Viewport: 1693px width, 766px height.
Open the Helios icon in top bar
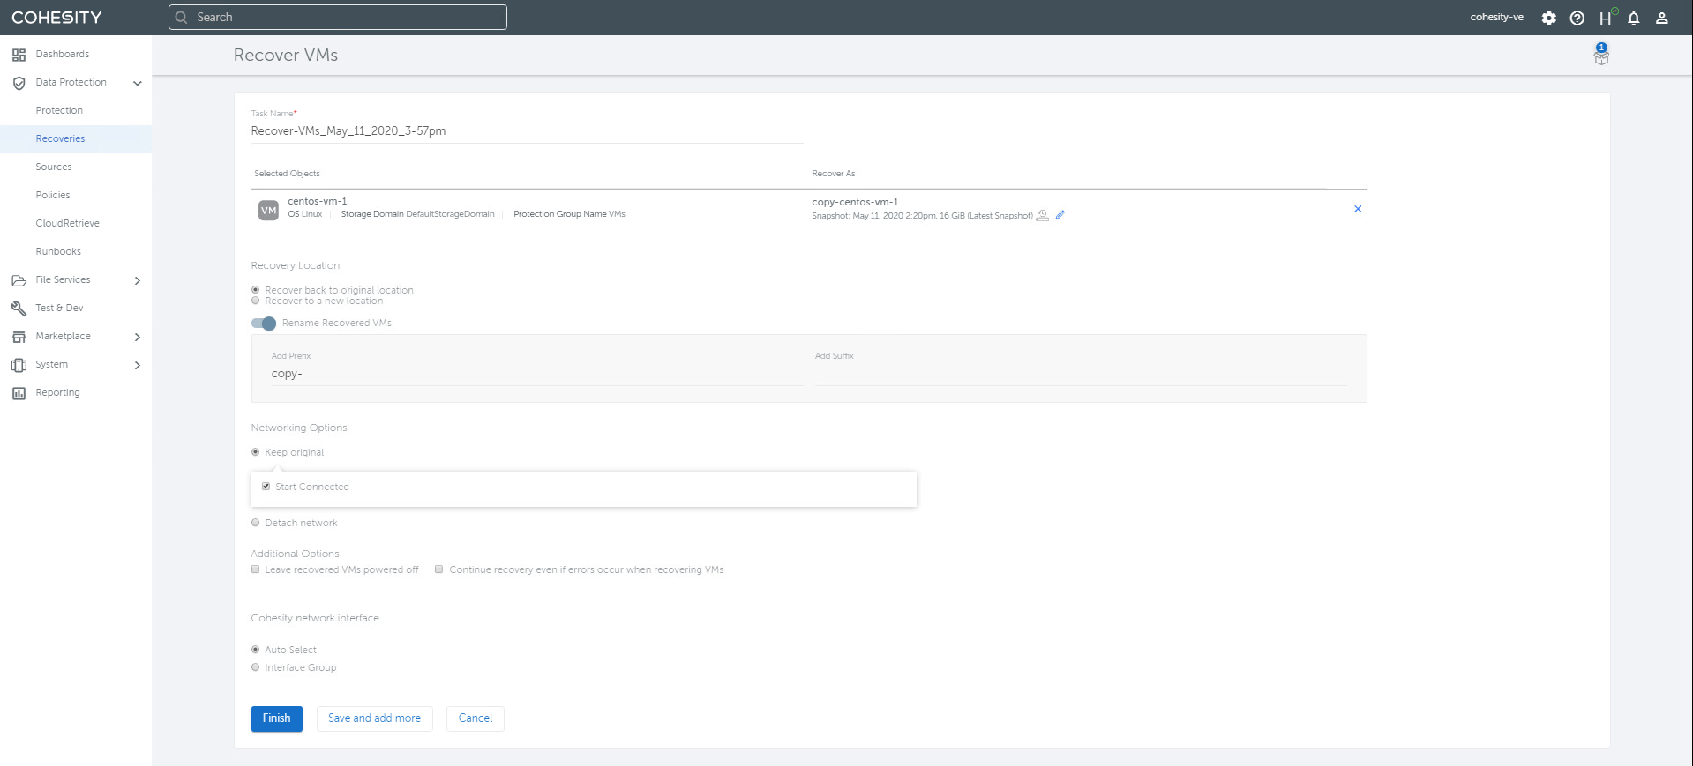coord(1606,18)
